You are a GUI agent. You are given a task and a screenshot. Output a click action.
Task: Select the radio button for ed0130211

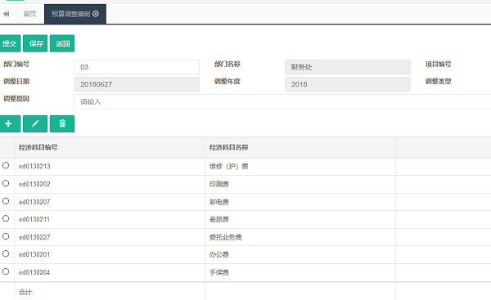6,218
